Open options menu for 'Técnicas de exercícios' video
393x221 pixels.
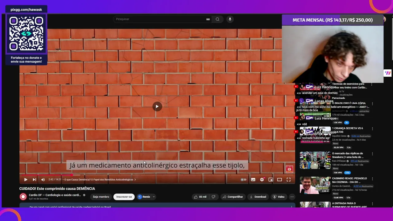[x=372, y=84]
